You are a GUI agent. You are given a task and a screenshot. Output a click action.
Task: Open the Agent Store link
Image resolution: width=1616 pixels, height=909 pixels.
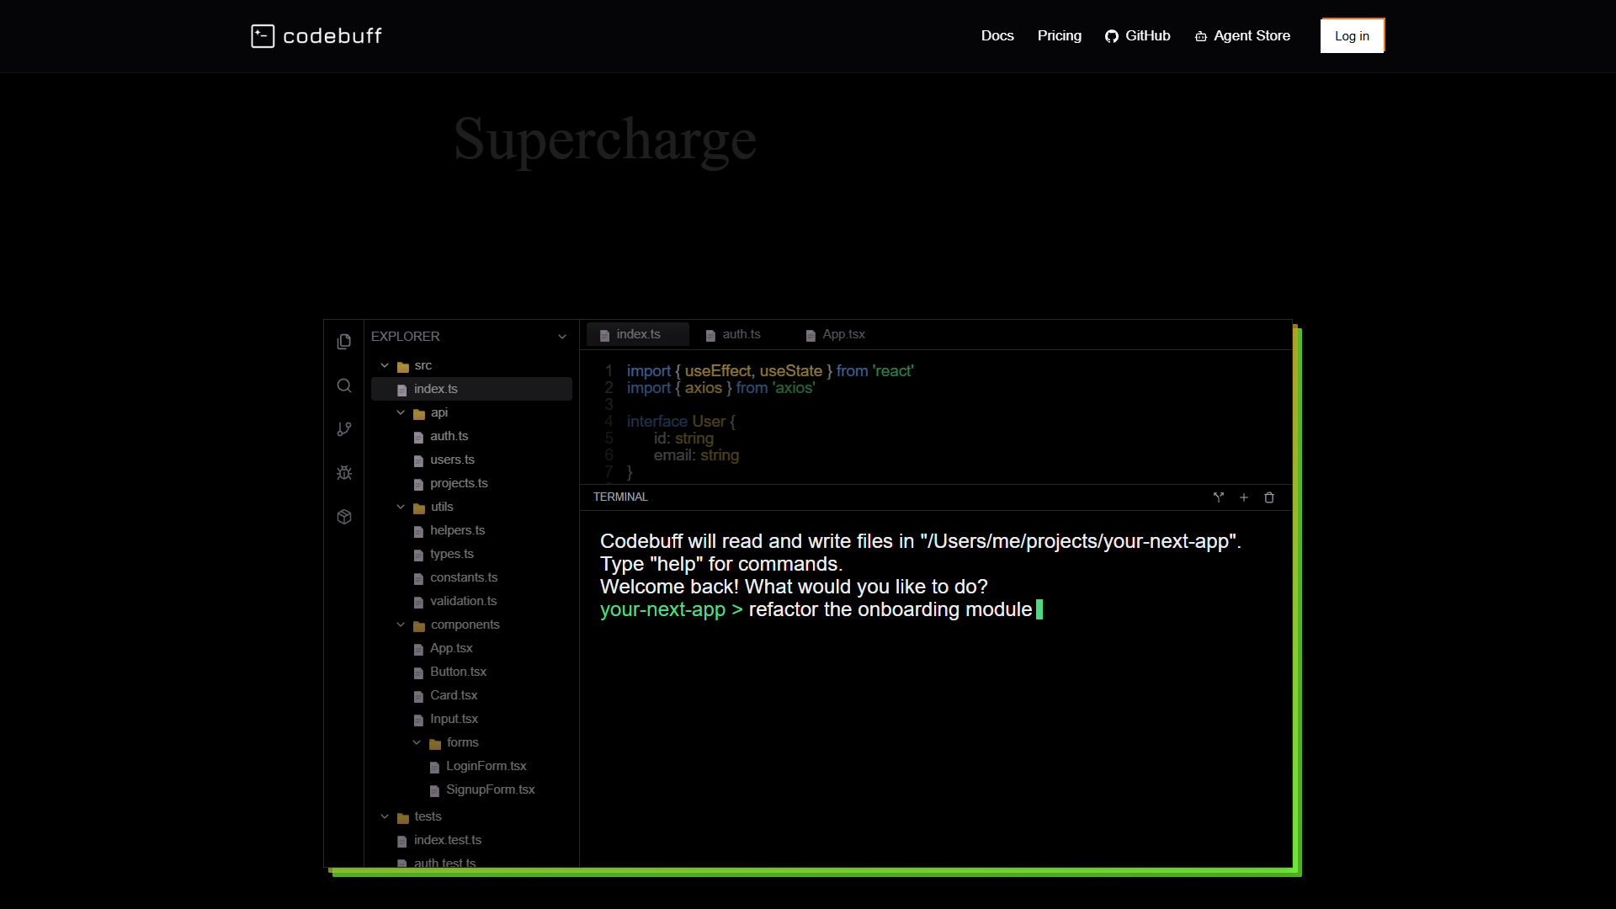click(1242, 36)
